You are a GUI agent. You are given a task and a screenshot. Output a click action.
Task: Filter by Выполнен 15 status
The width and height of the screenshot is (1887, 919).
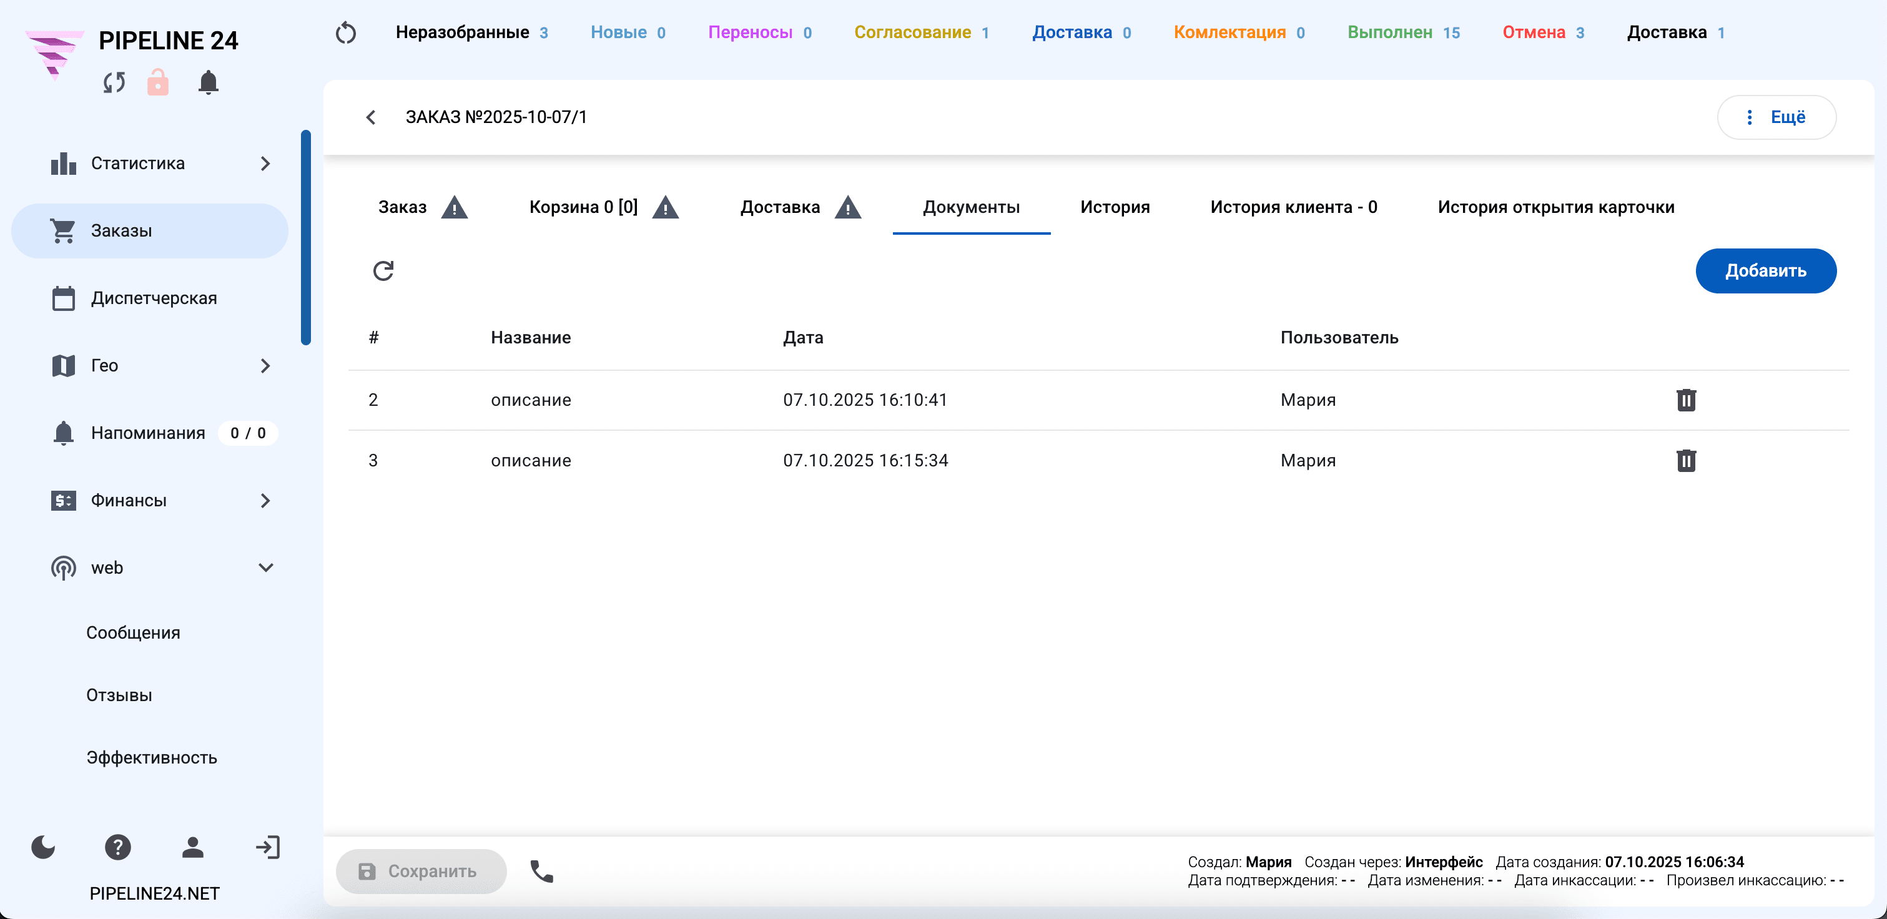[x=1403, y=32]
